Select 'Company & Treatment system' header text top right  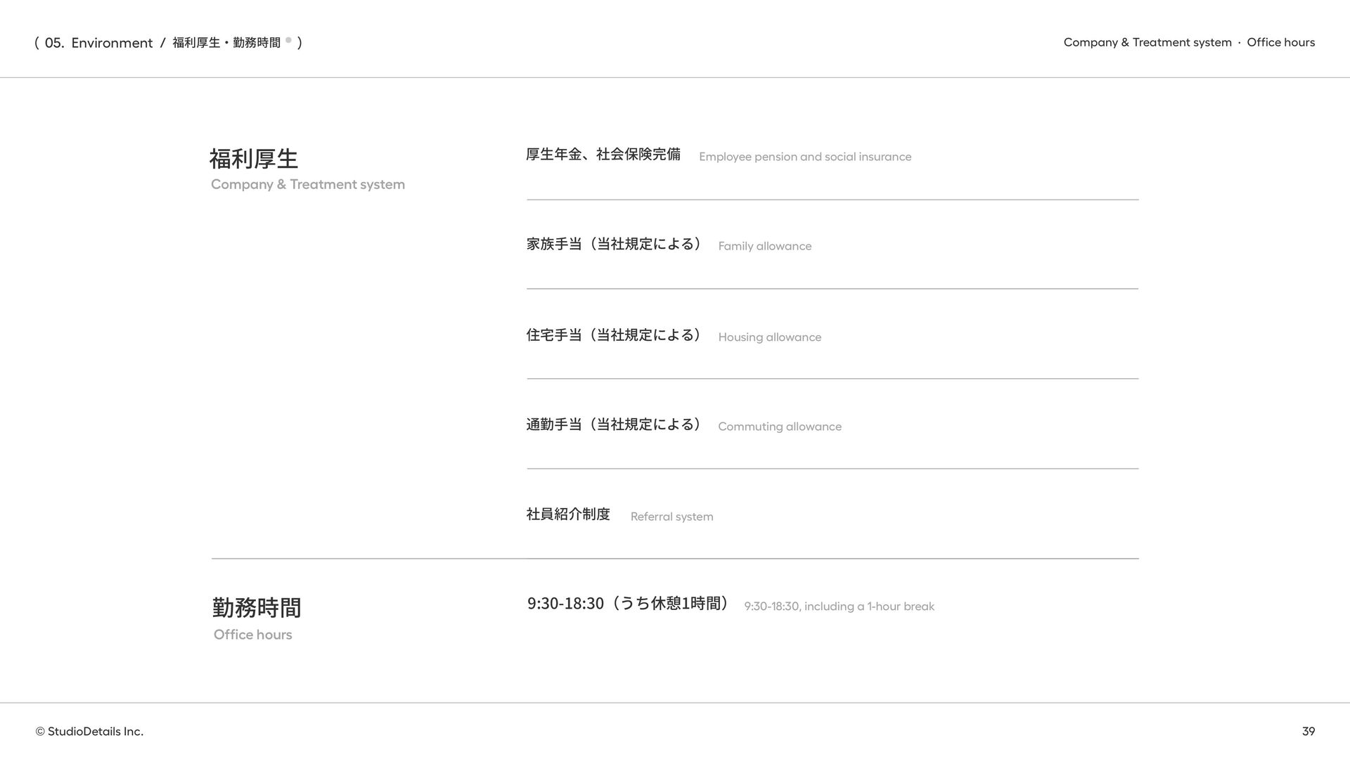click(x=1147, y=42)
